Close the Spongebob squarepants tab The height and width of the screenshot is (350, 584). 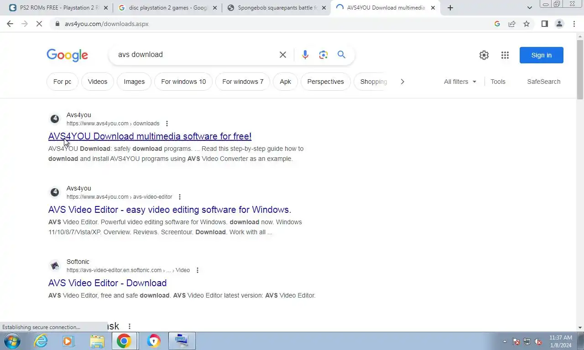click(x=324, y=8)
